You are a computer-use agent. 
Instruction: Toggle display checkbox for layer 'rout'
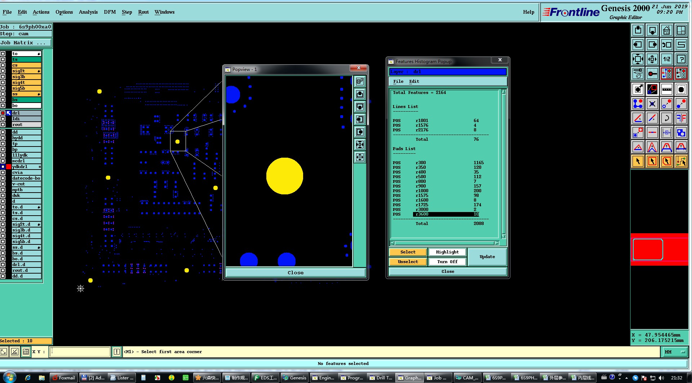coord(3,125)
